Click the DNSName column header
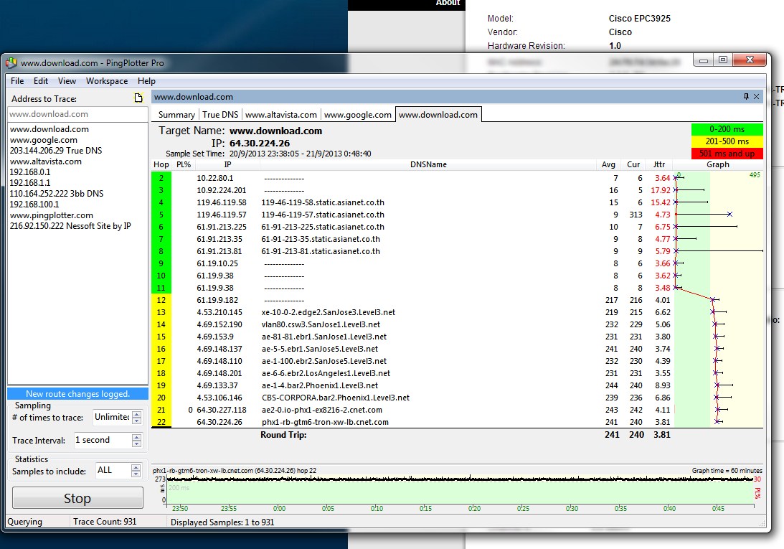 click(428, 164)
